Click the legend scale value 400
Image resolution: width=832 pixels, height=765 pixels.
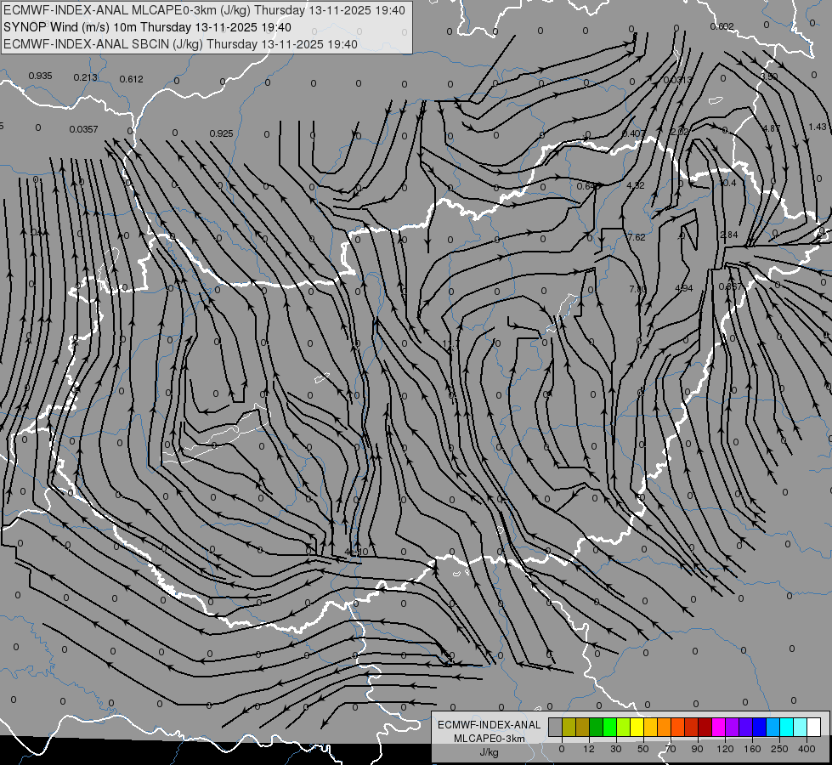(807, 749)
